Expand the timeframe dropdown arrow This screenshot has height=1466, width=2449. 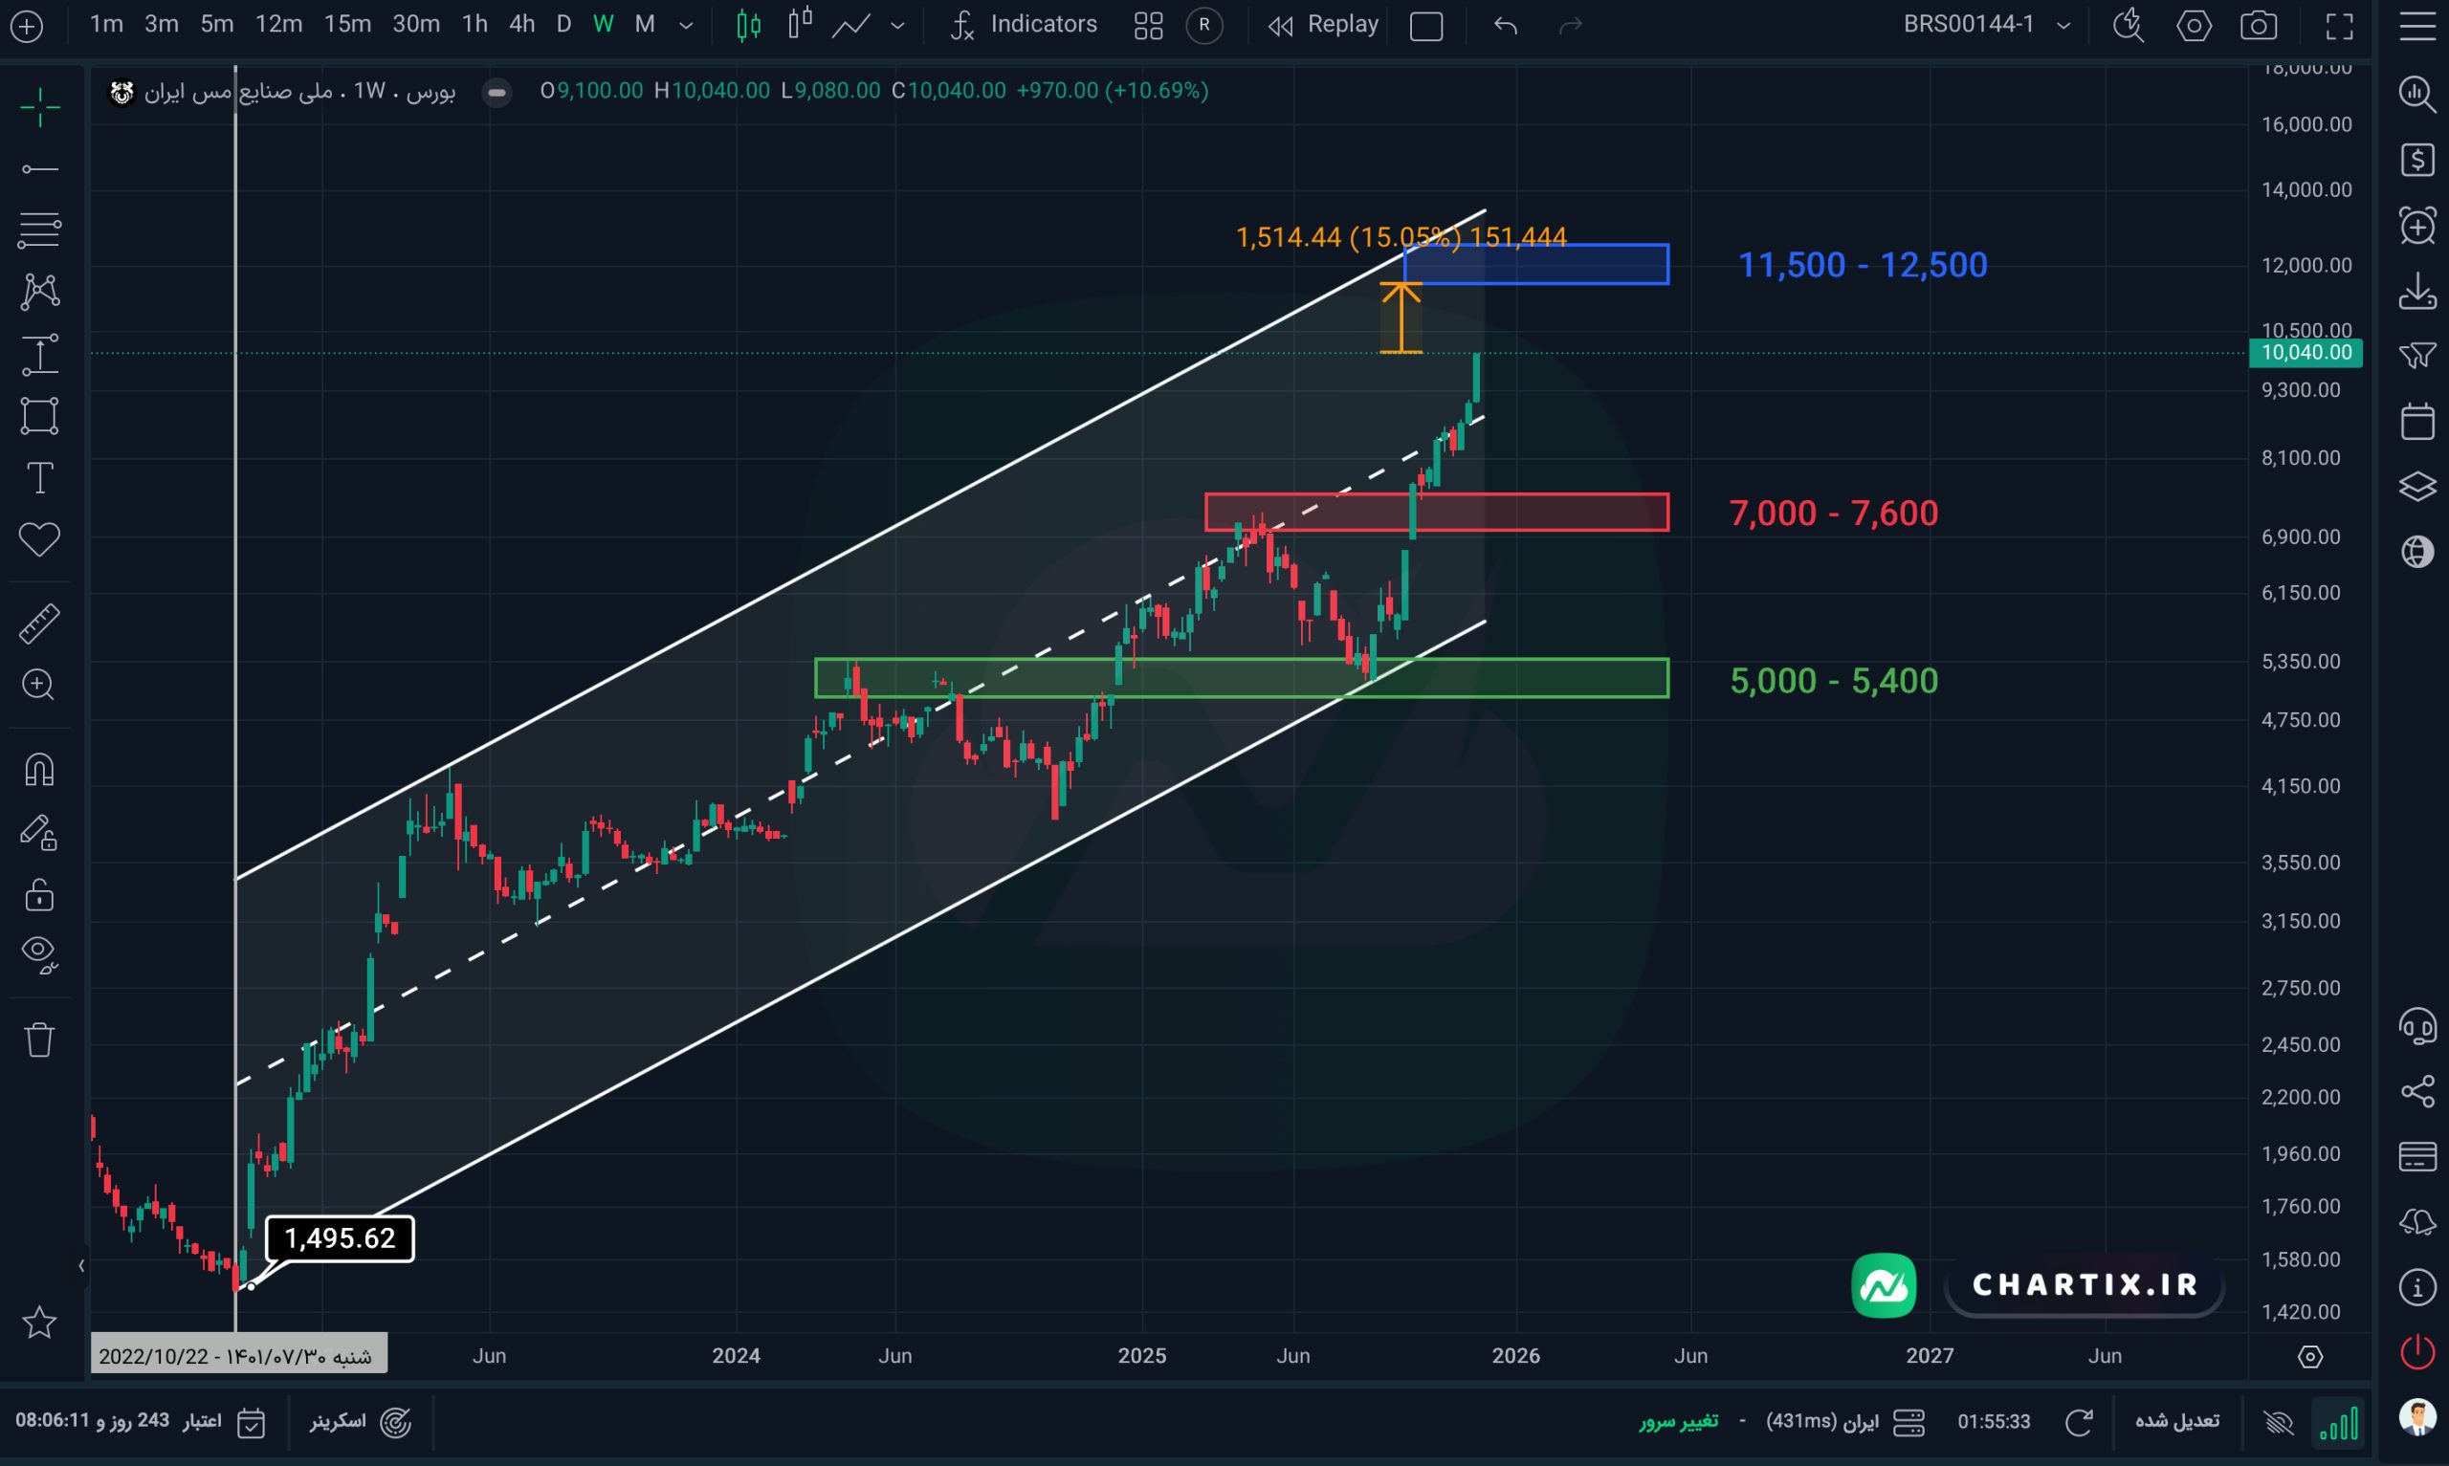pos(686,26)
